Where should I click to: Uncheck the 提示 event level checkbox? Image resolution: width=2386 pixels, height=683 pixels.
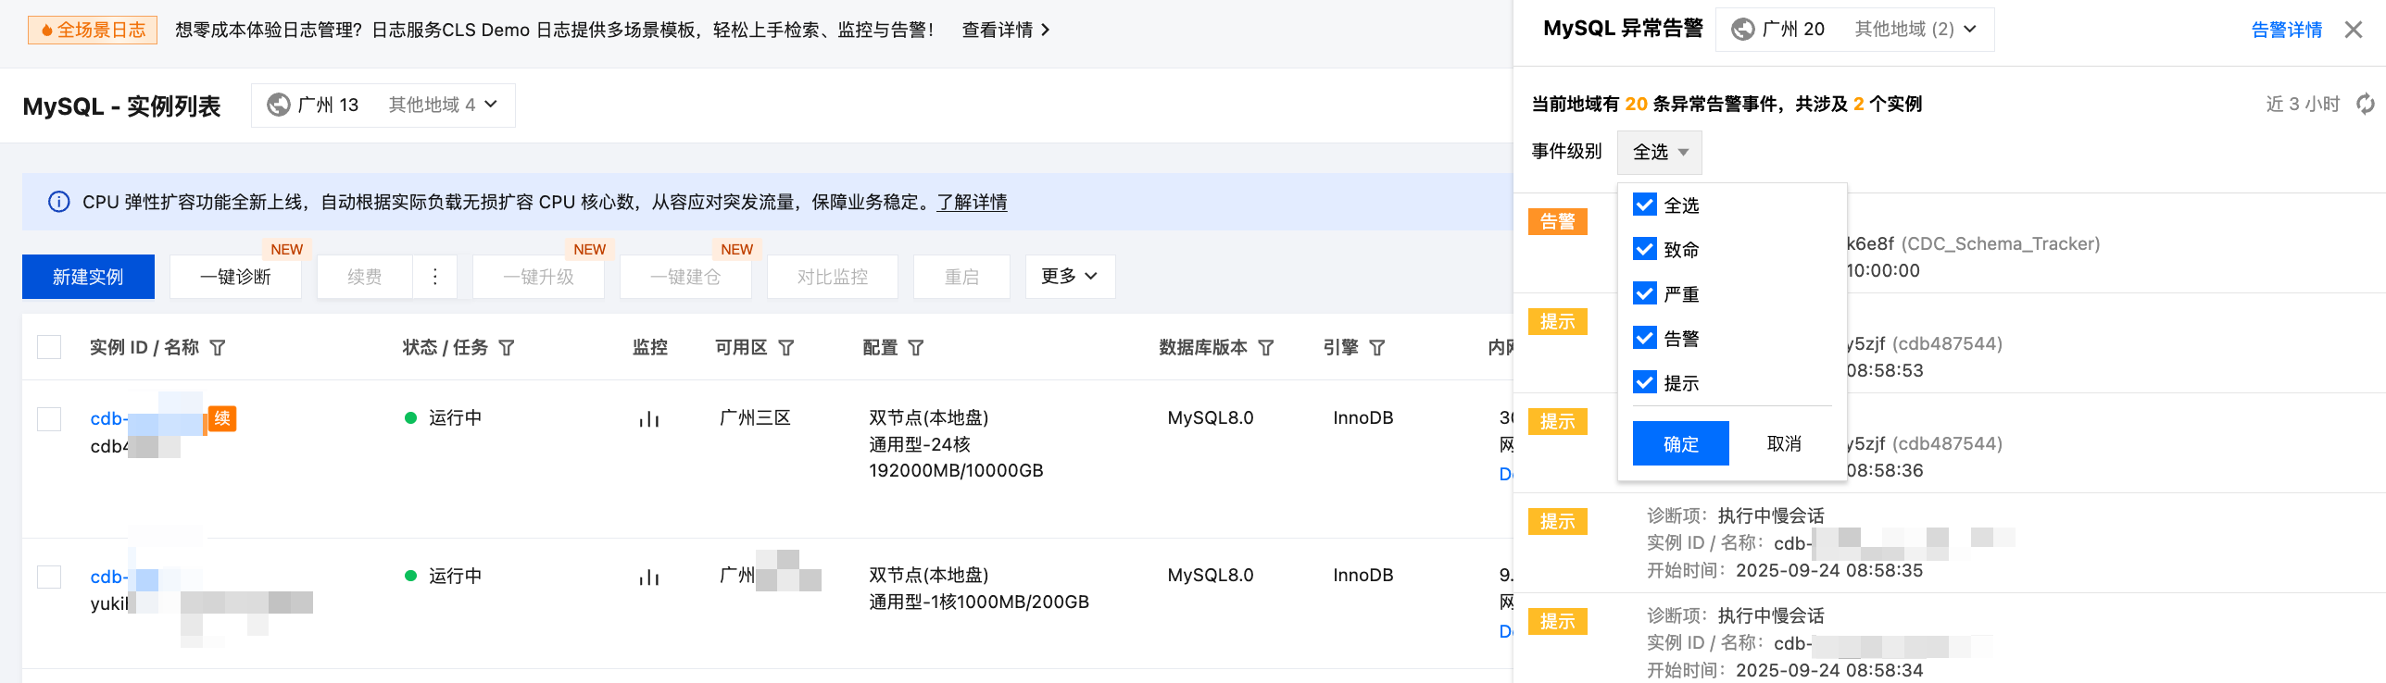pyautogui.click(x=1645, y=382)
